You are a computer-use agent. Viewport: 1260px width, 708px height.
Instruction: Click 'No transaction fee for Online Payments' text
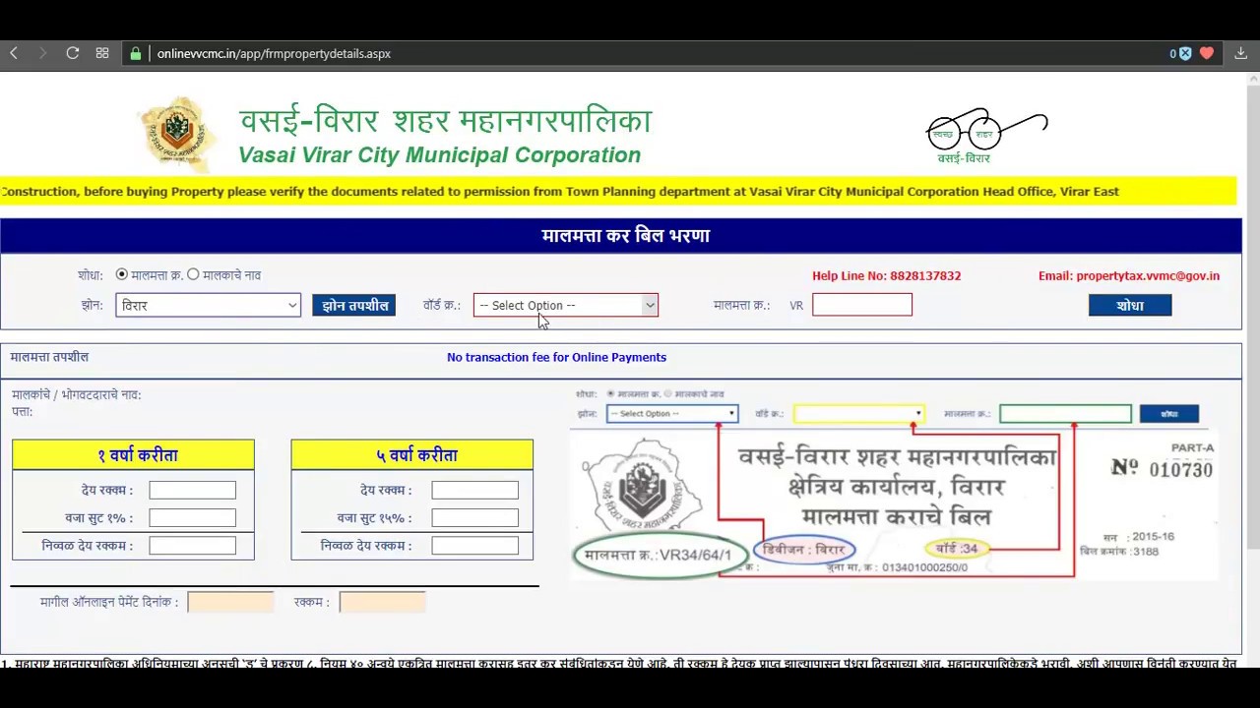click(556, 358)
